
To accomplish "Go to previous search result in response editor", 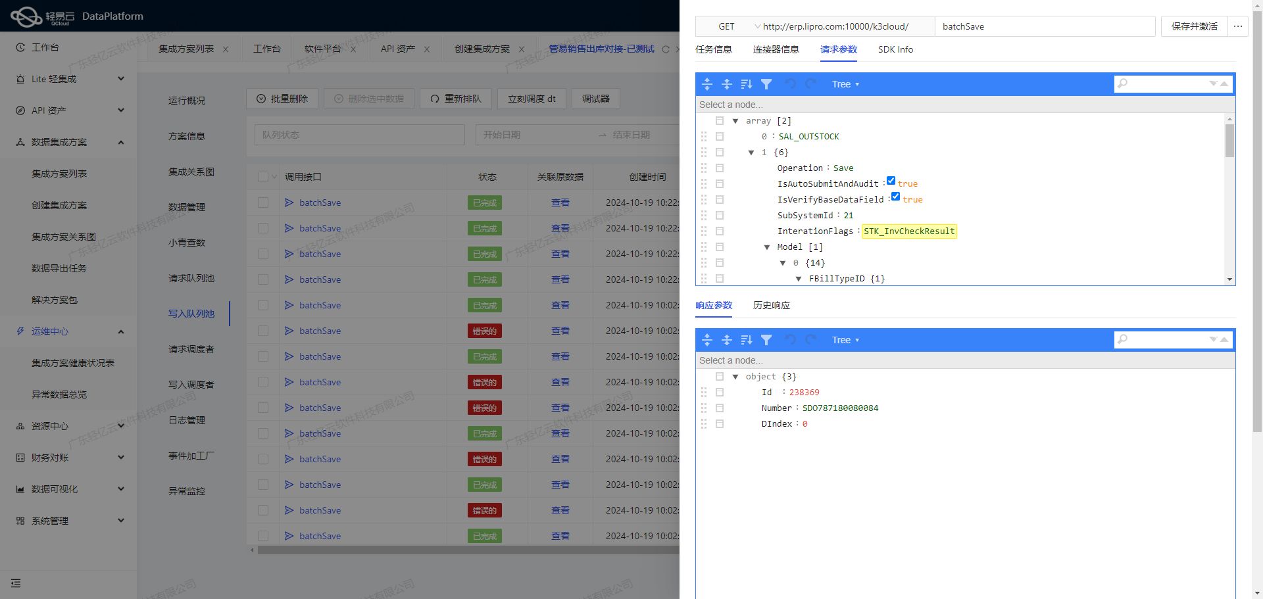I will click(1224, 339).
